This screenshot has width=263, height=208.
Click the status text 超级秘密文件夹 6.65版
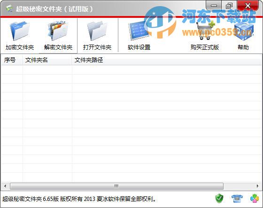click(x=31, y=199)
